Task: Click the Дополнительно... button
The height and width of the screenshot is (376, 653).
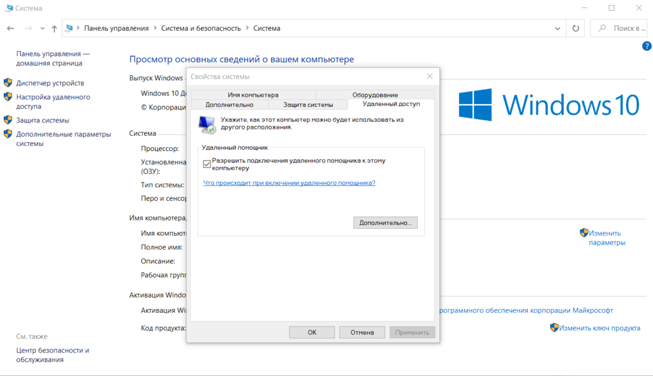Action: tap(385, 223)
